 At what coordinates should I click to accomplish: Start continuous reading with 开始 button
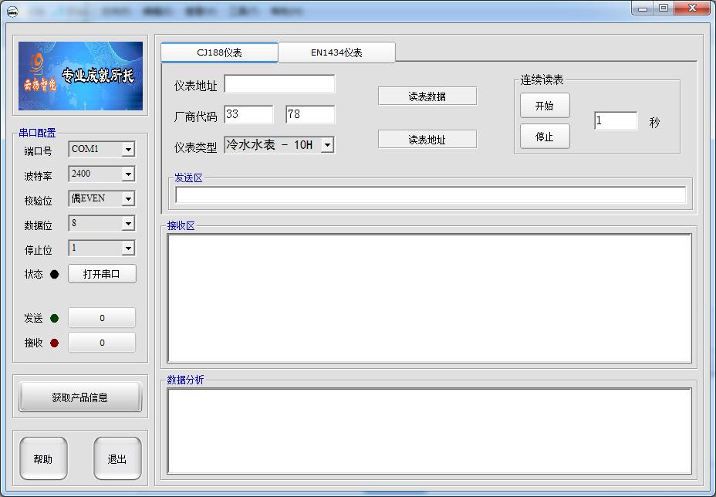pyautogui.click(x=544, y=106)
